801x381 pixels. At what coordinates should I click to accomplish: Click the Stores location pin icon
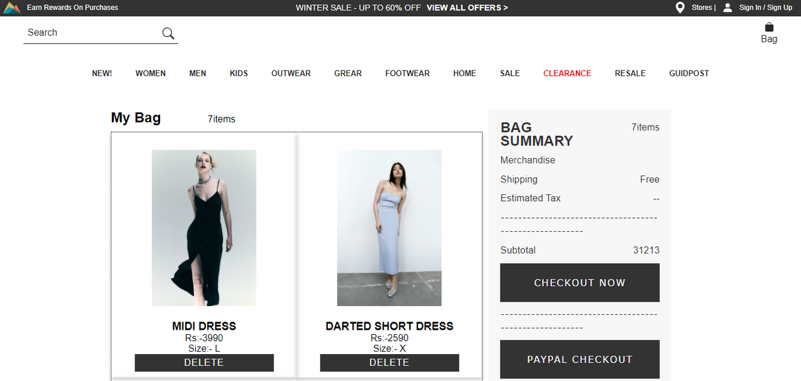click(680, 7)
